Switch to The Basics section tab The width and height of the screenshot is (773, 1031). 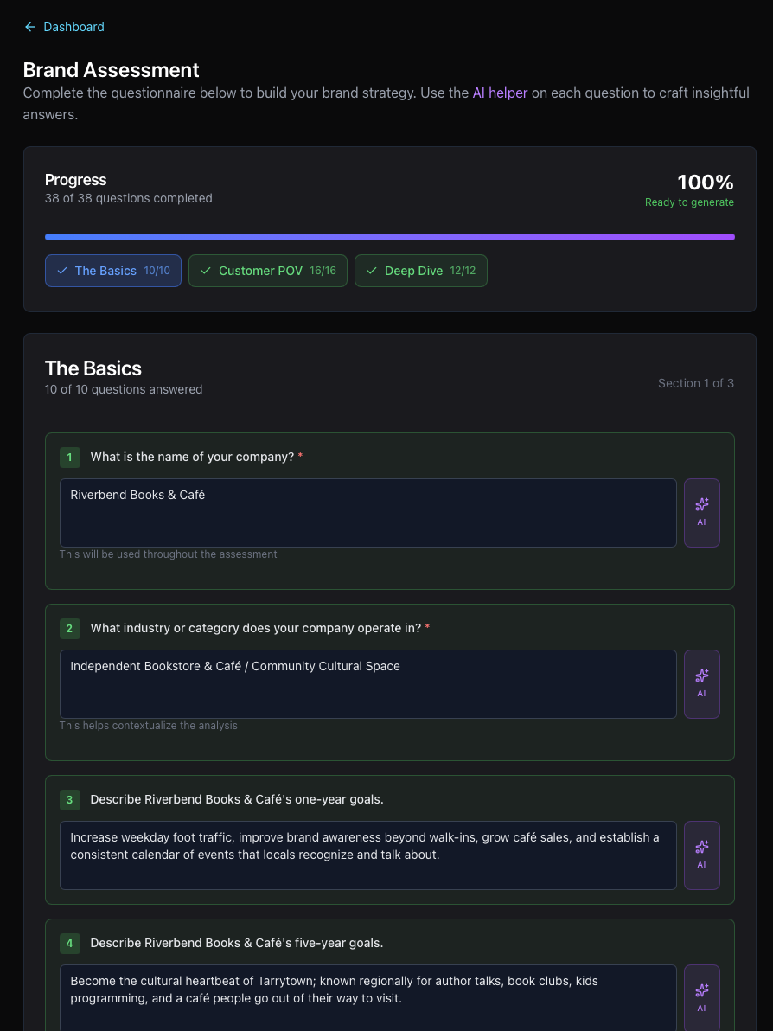pyautogui.click(x=113, y=271)
